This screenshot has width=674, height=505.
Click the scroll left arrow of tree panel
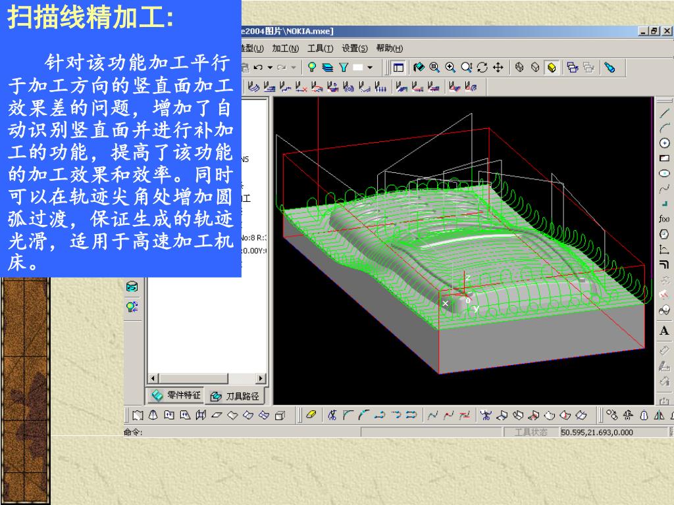pos(153,378)
